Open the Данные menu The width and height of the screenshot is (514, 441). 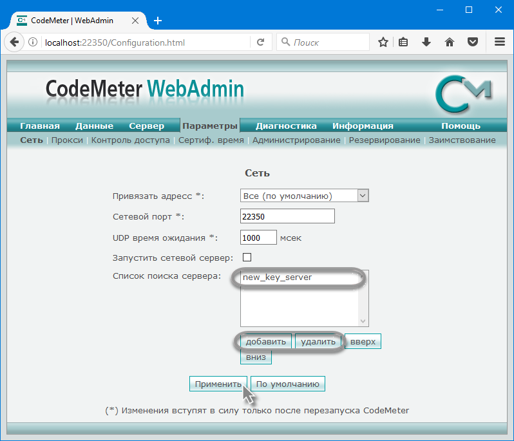tap(95, 126)
